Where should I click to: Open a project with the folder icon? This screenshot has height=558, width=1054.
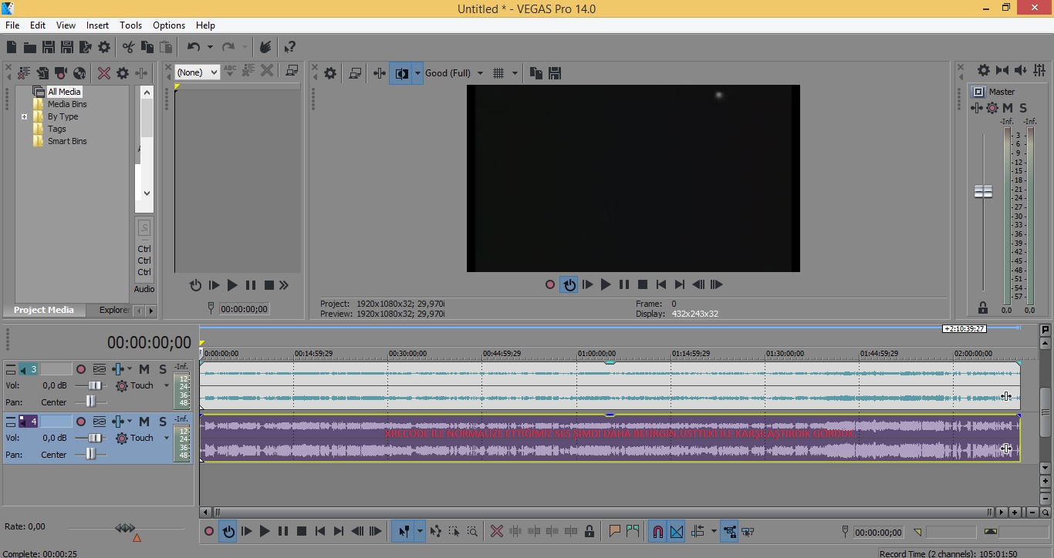pos(30,47)
